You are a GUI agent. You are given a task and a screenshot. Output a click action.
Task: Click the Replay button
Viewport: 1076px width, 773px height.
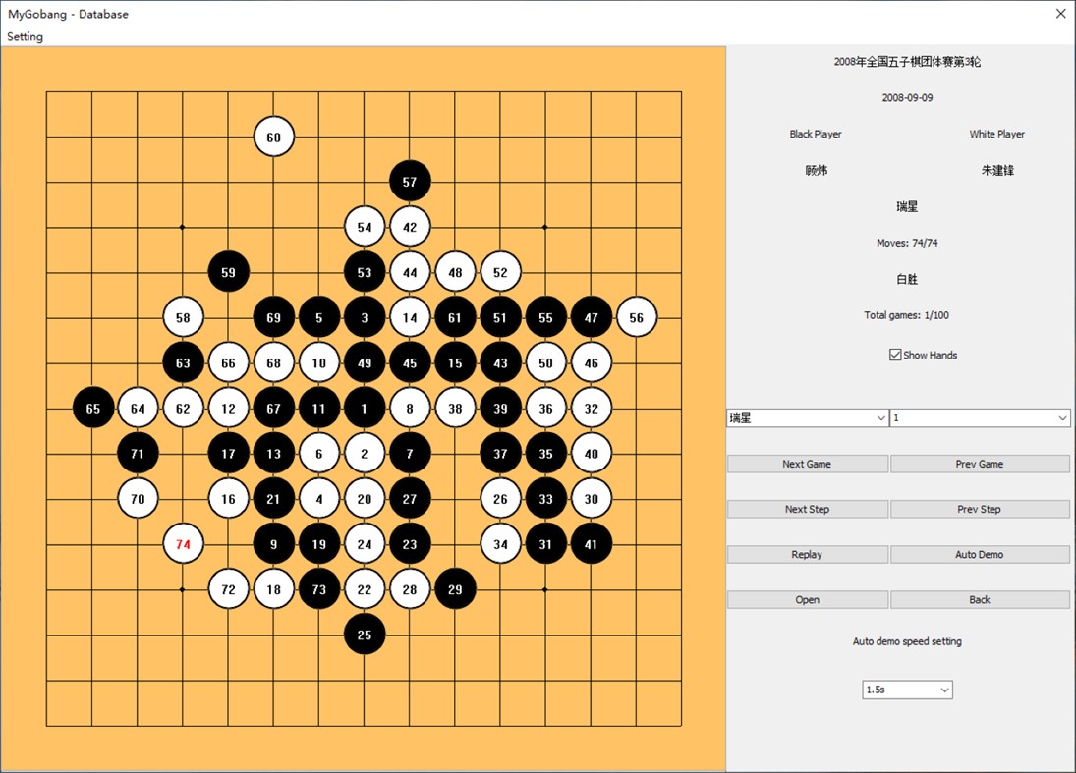(x=806, y=554)
